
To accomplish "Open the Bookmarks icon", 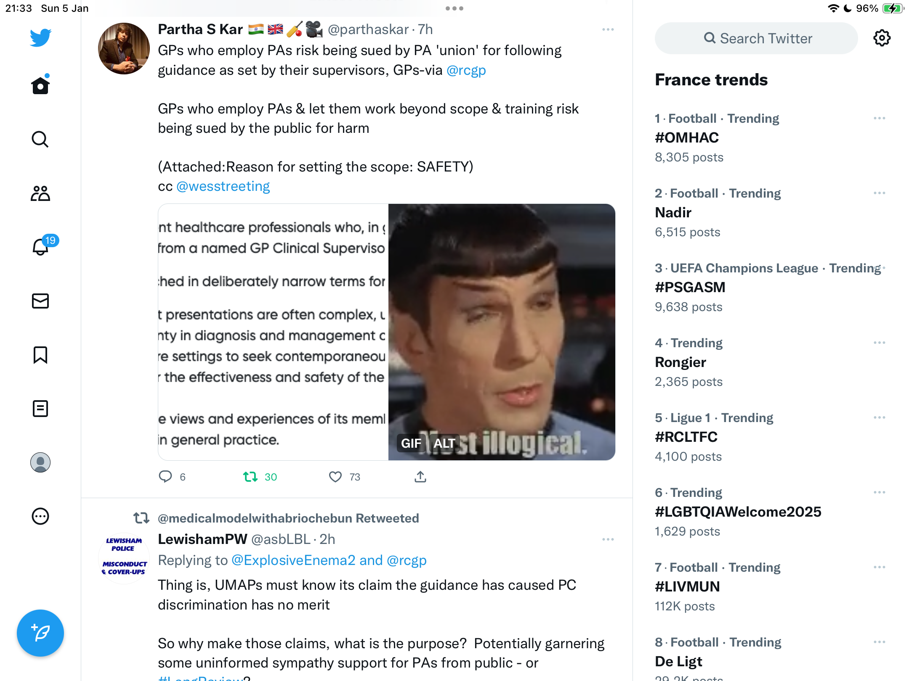I will [40, 355].
